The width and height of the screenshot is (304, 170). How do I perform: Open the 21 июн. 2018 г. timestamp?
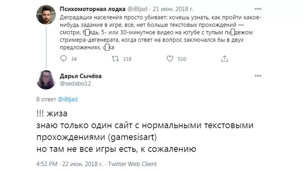click(x=173, y=9)
